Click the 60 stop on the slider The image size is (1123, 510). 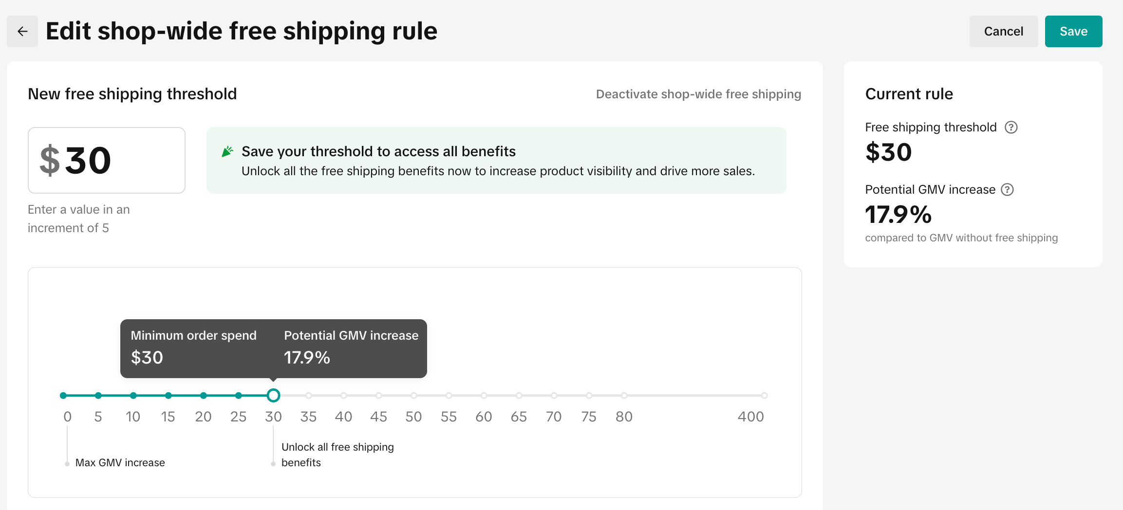coord(484,396)
